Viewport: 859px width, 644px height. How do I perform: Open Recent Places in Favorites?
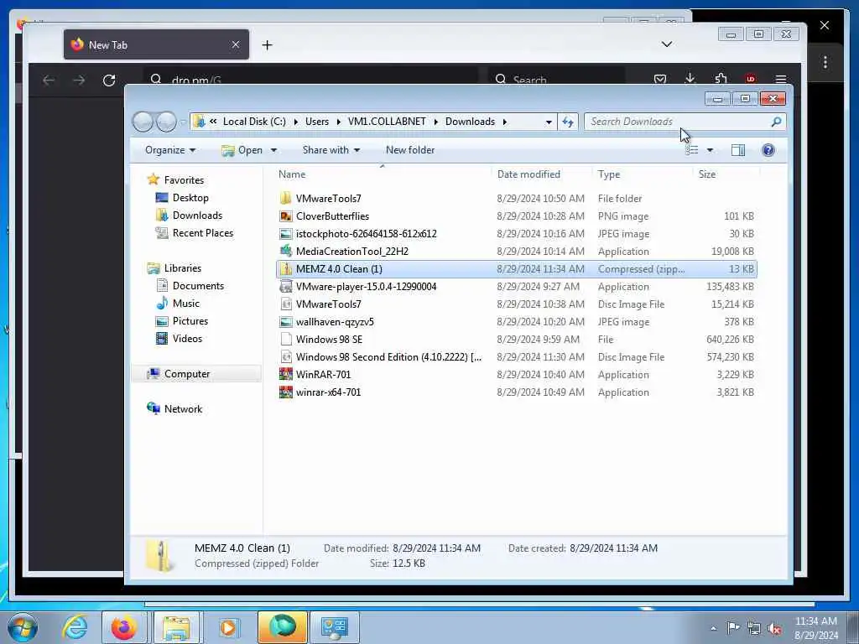(x=203, y=233)
